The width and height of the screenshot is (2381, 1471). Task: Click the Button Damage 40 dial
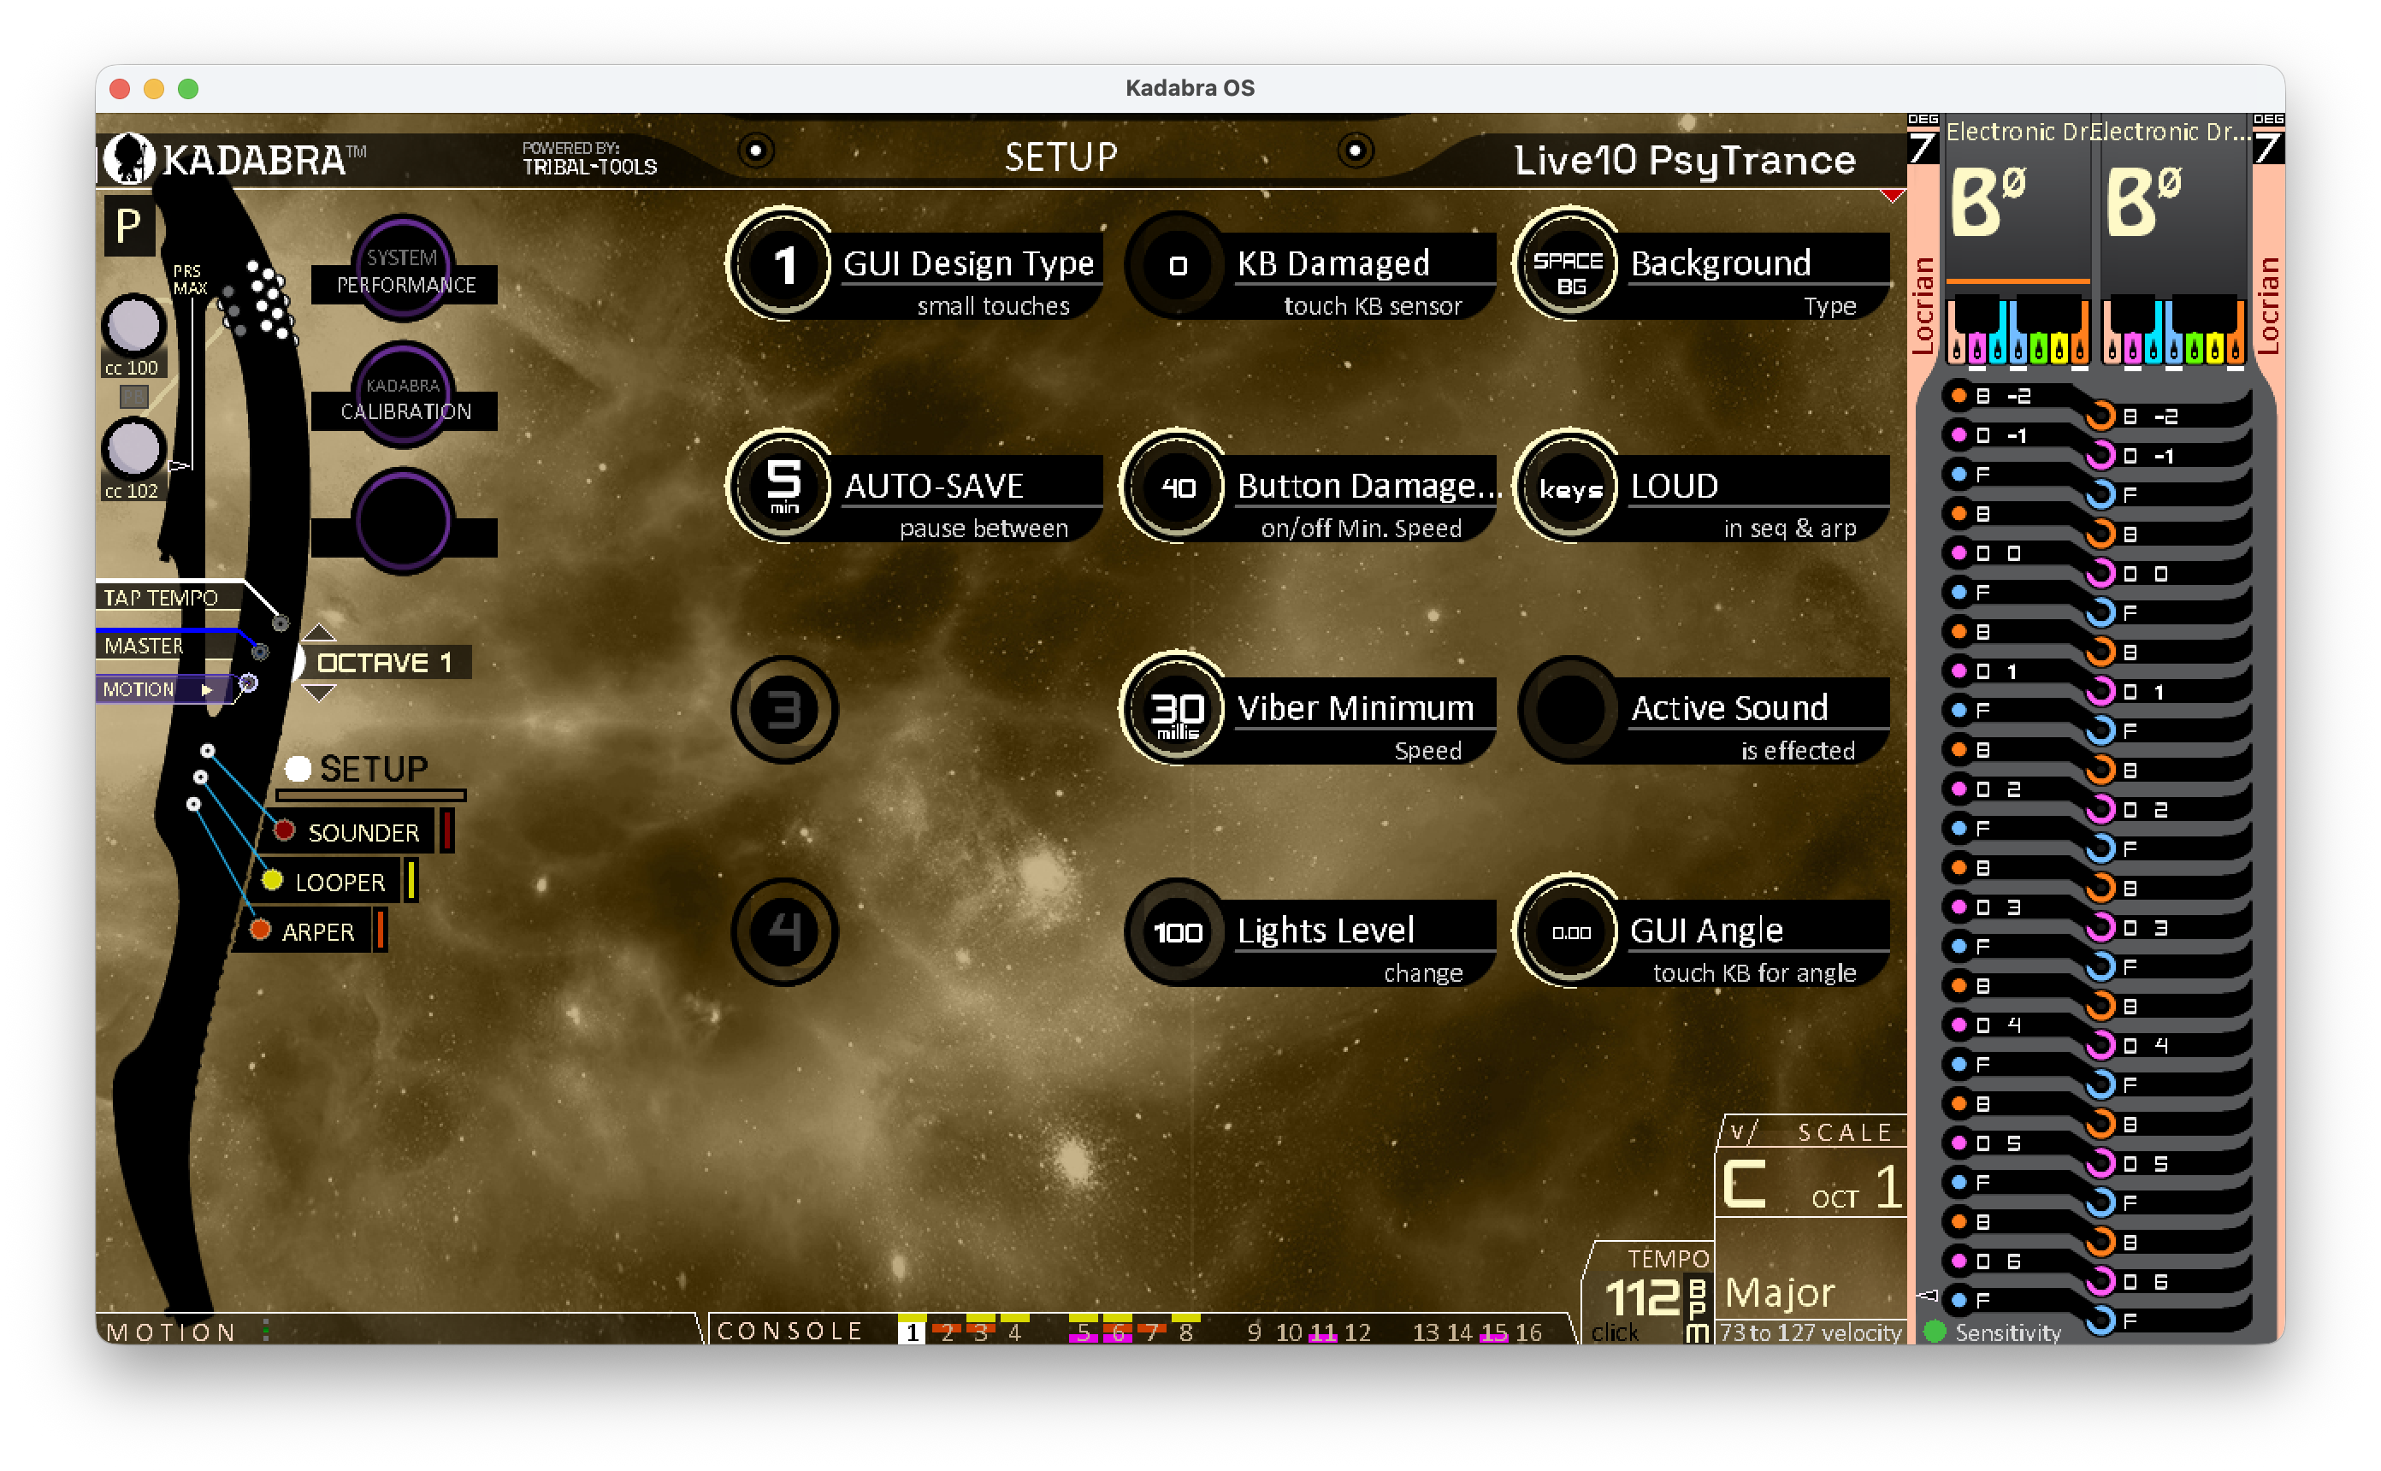tap(1178, 486)
